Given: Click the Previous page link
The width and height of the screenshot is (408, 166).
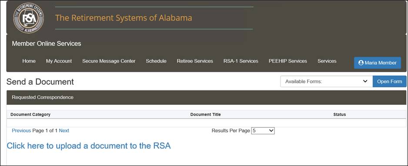Looking at the screenshot, I should click(x=21, y=131).
